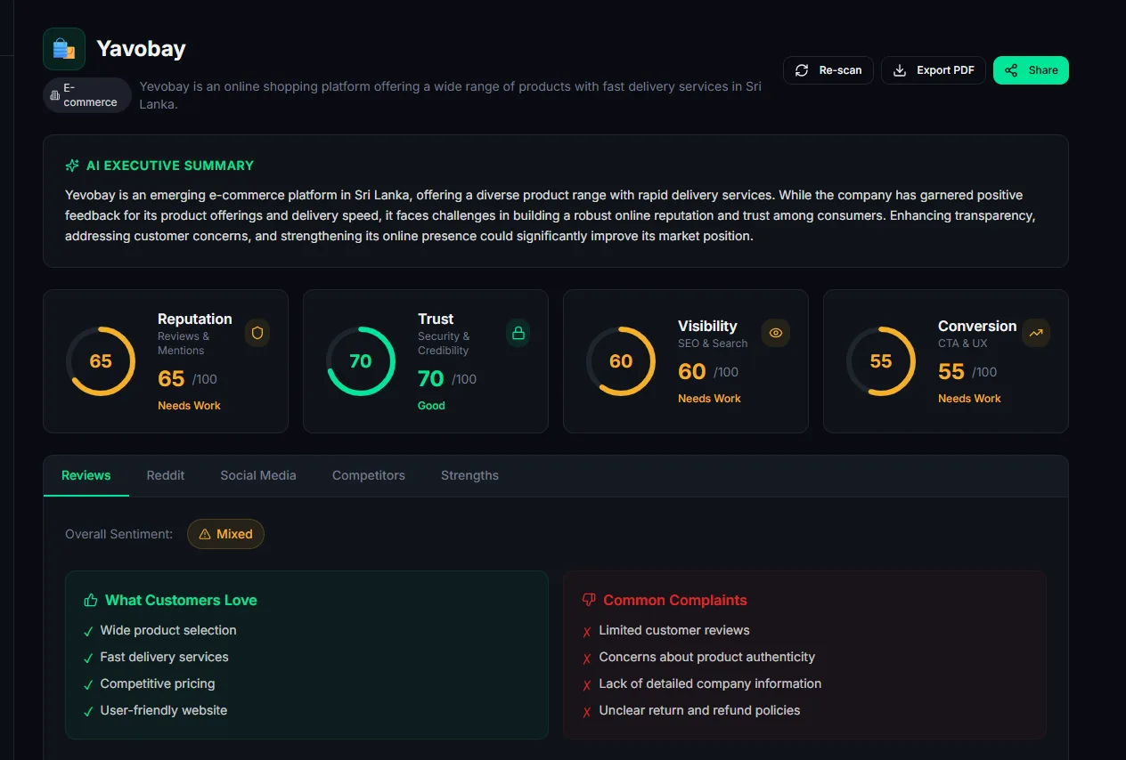1126x760 pixels.
Task: Switch to the Social Media tab
Action: 258,475
